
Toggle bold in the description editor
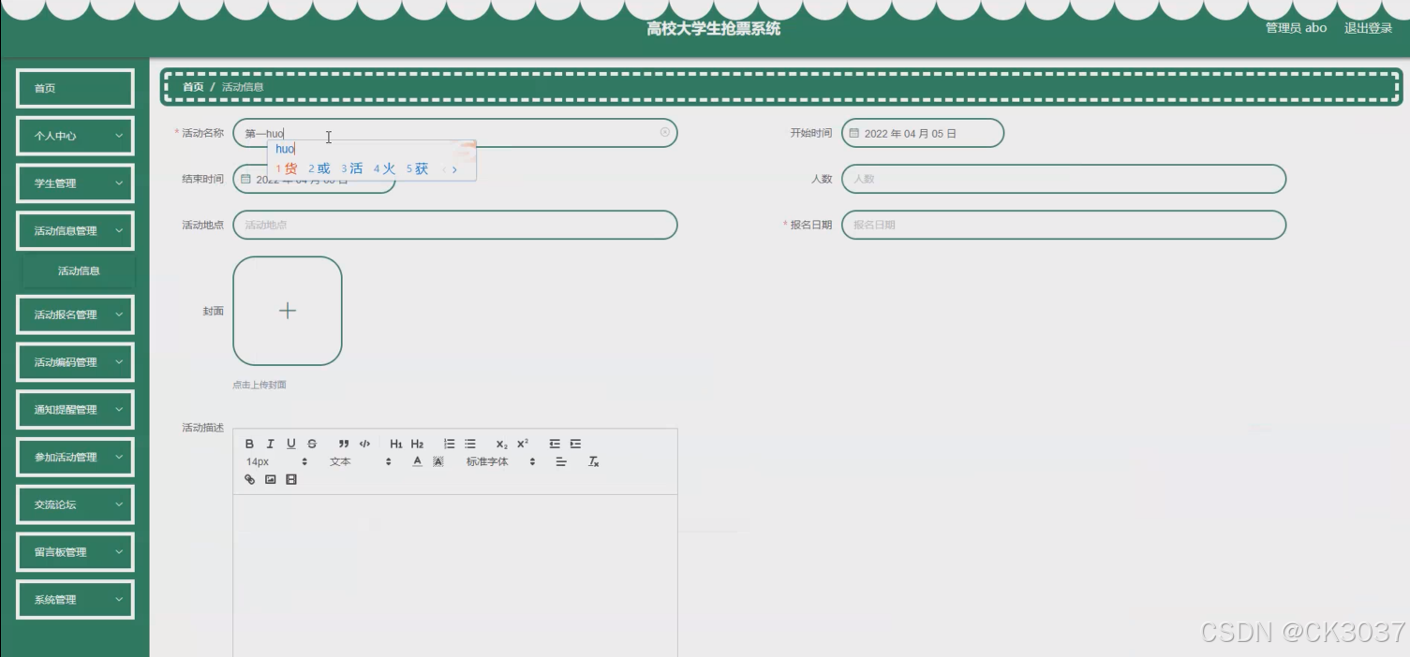pyautogui.click(x=249, y=444)
